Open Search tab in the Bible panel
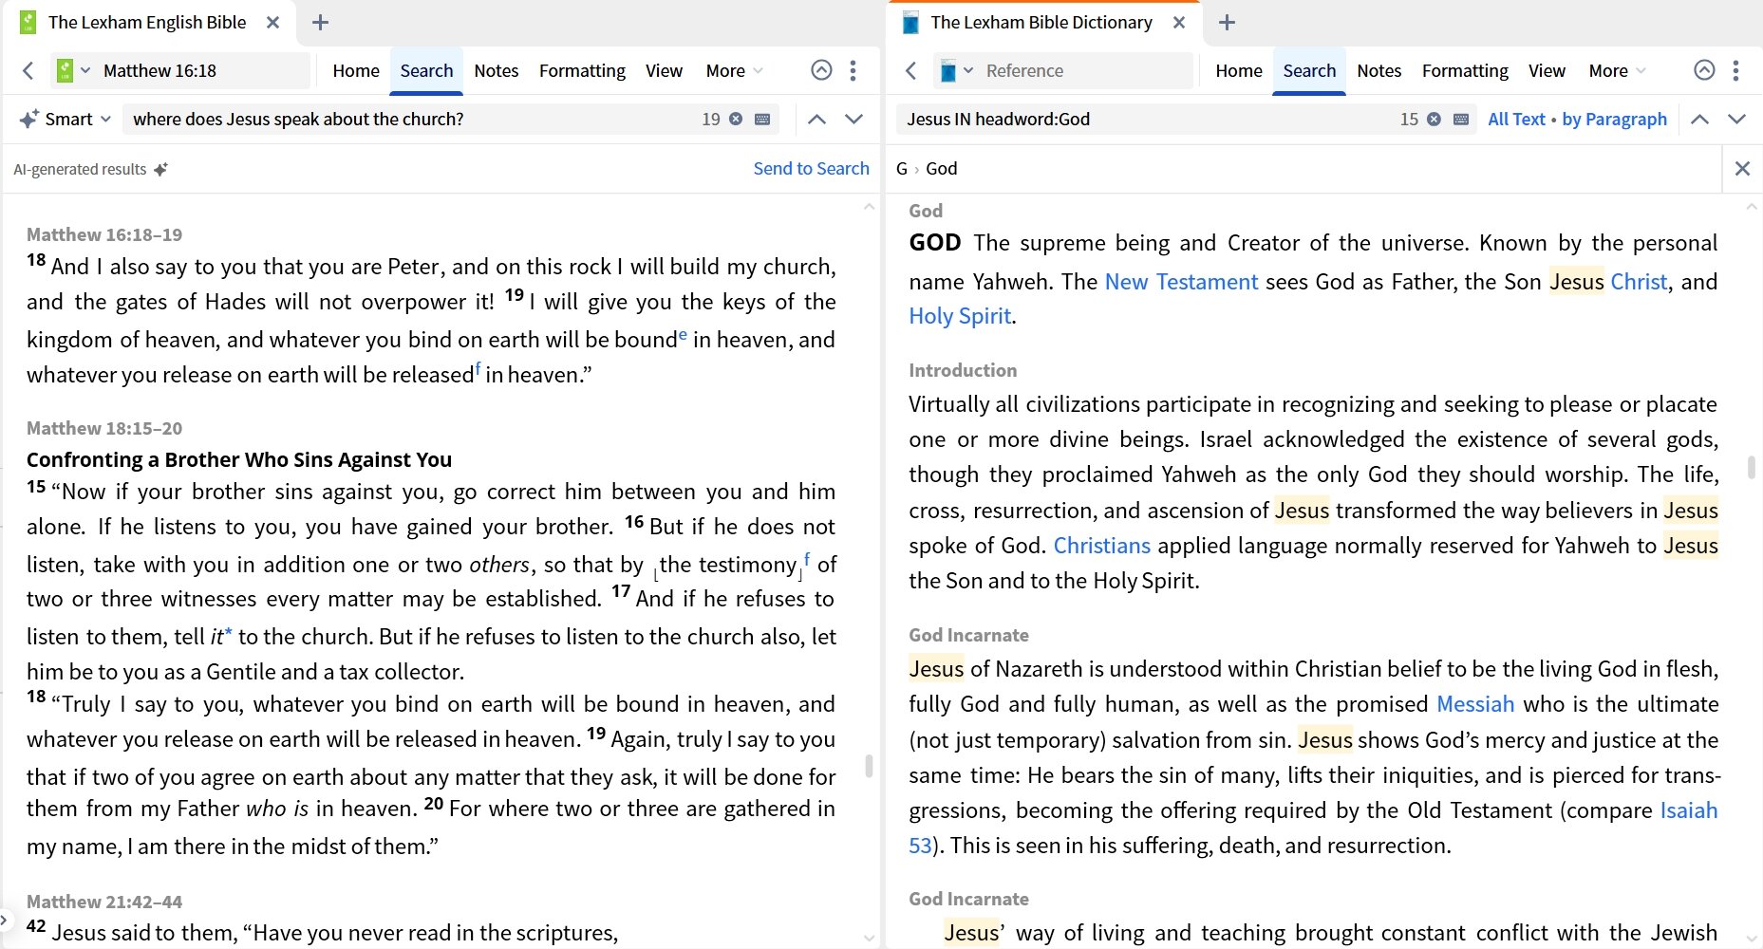1763x949 pixels. (x=426, y=70)
